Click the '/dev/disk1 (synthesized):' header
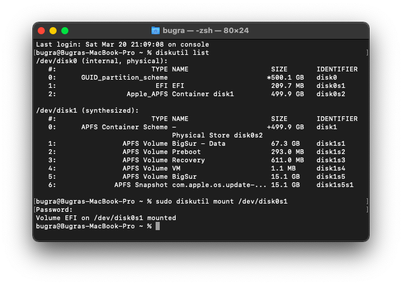The height and width of the screenshot is (285, 402). point(88,110)
